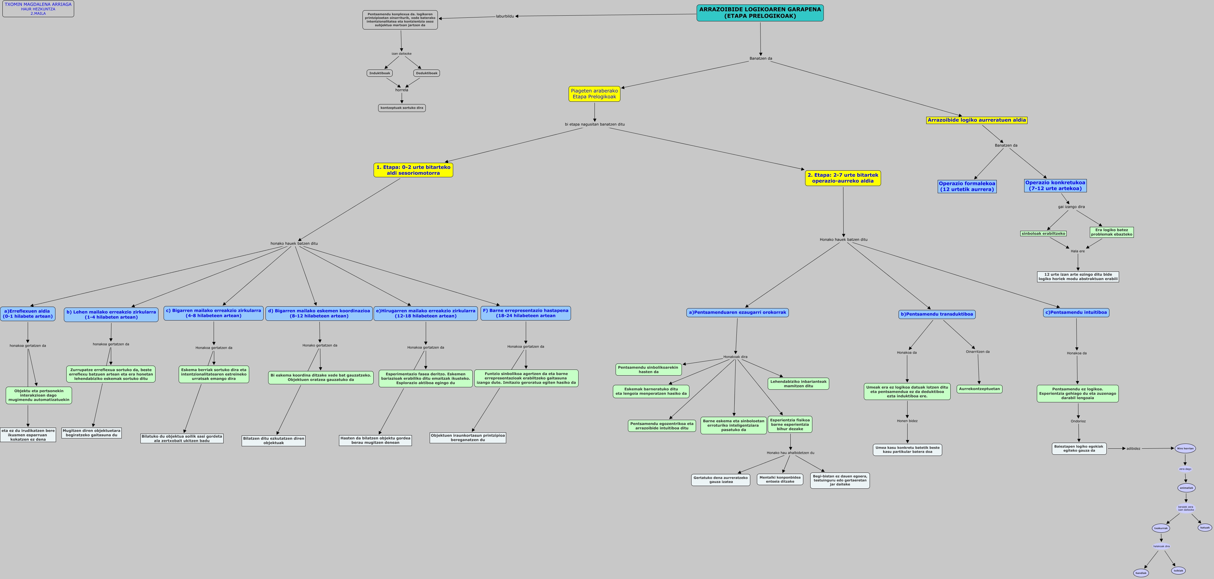Click the kontzeptuak sortuko dira node
Image resolution: width=1214 pixels, height=579 pixels.
pos(402,108)
